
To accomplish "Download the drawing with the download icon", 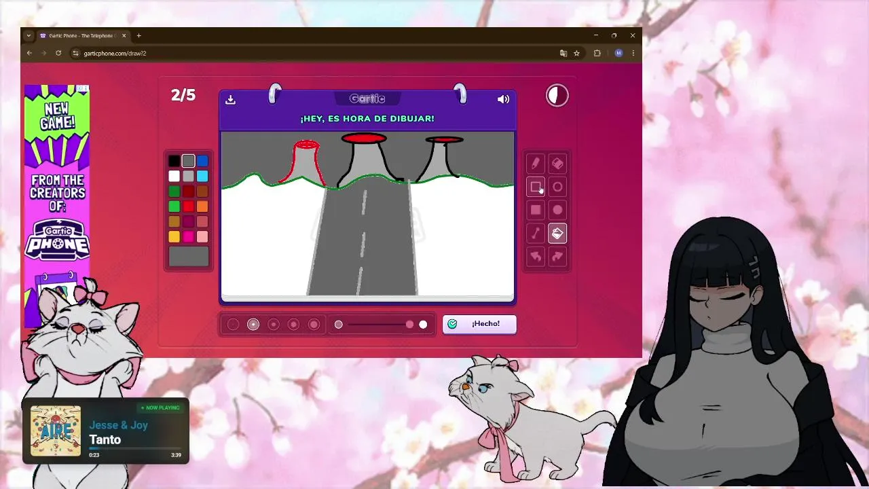I will 230,99.
